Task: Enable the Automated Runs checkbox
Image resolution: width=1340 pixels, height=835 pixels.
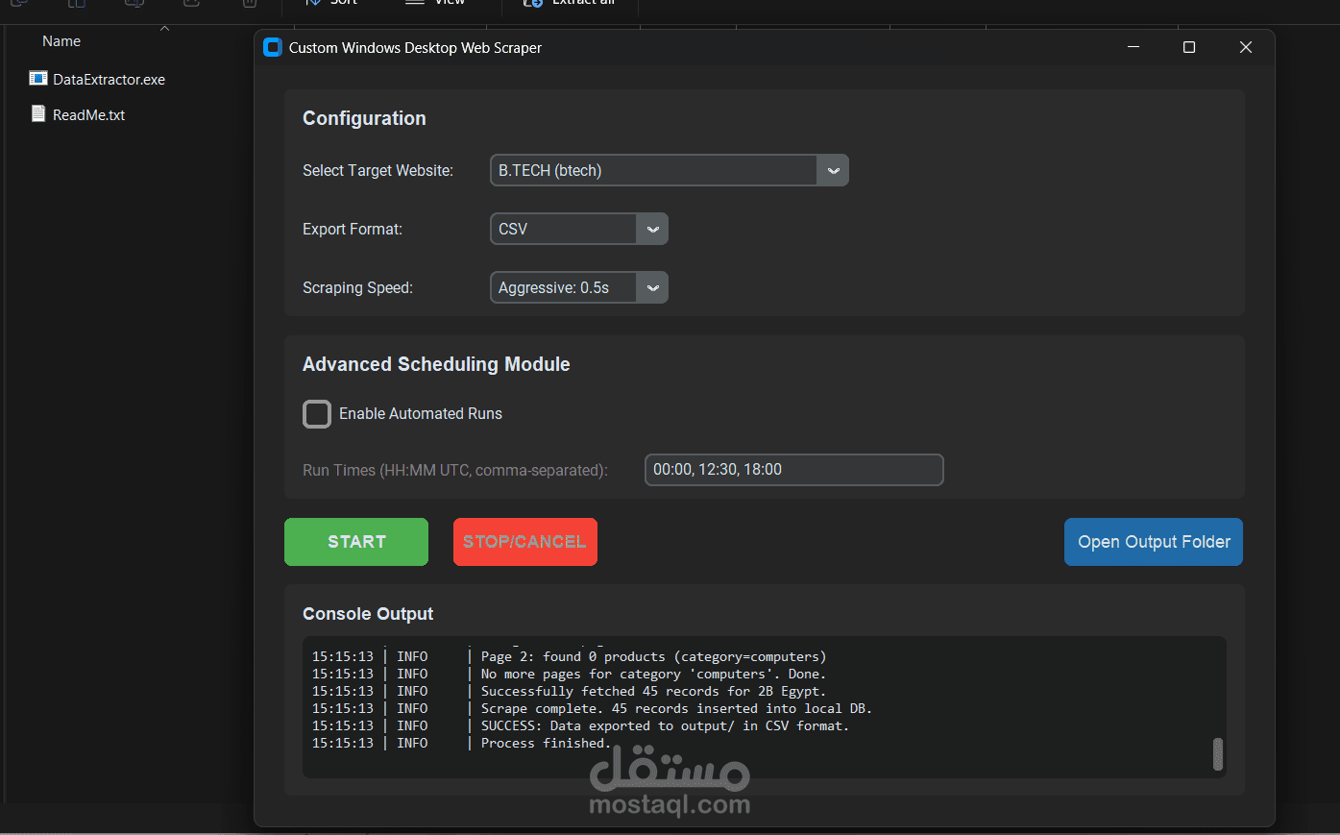Action: point(317,414)
